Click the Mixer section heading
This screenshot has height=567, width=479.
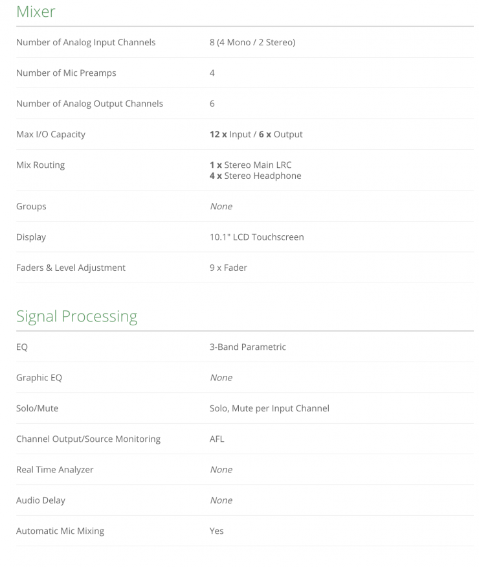(x=36, y=12)
